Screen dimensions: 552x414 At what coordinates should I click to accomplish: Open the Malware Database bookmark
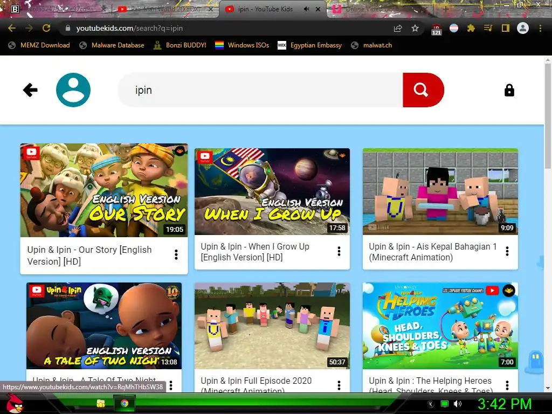tap(112, 45)
